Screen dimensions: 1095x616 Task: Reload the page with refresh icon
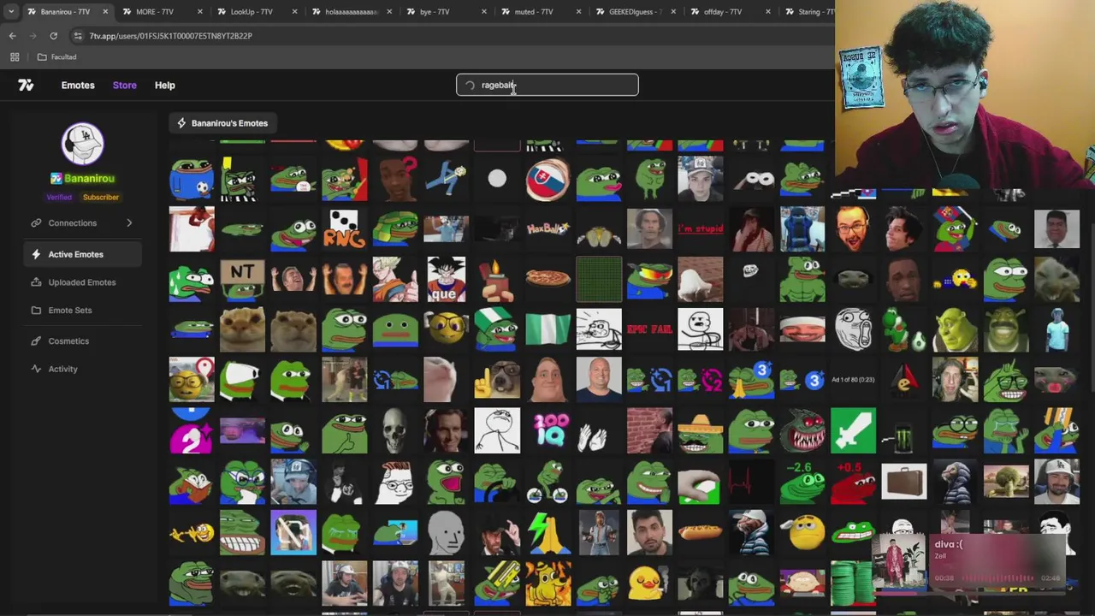click(x=53, y=36)
